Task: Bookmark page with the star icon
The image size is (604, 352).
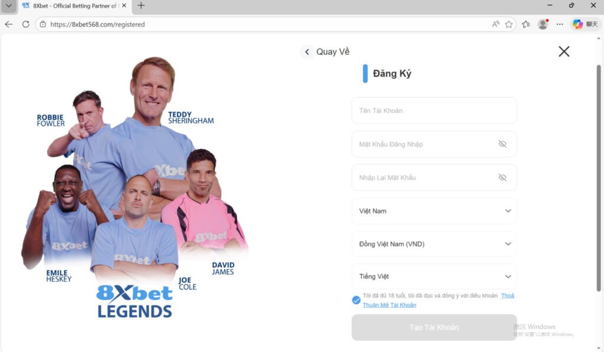Action: click(509, 24)
